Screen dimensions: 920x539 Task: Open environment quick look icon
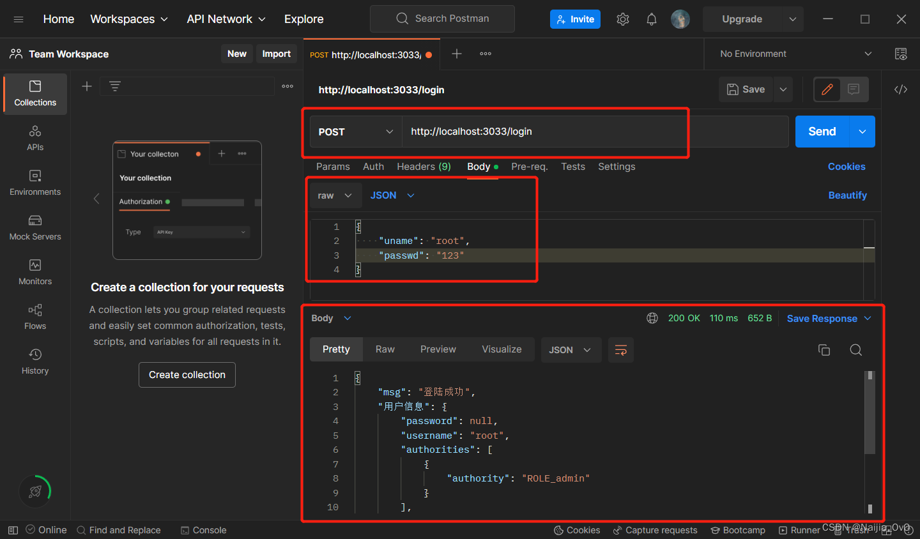pyautogui.click(x=901, y=54)
